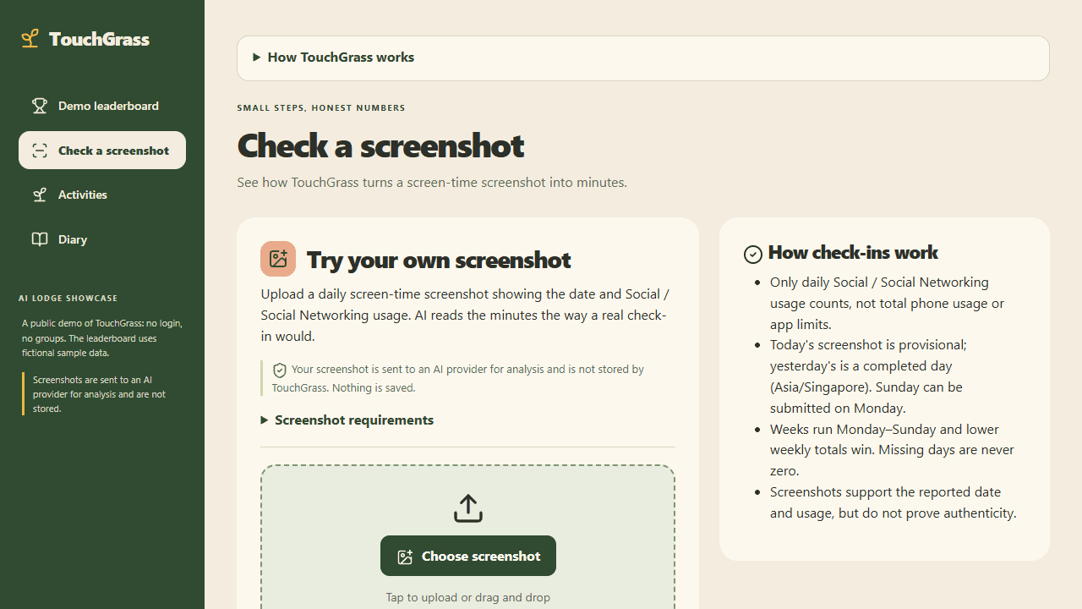Click the 'A public demo of TouchGrass' sidebar text
Viewport: 1082px width, 609px height.
click(102, 338)
